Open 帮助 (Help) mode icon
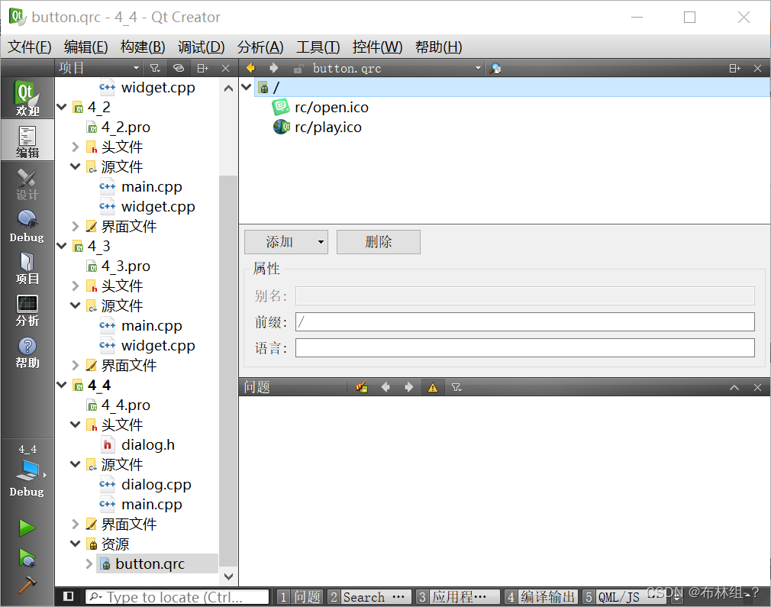Viewport: 771px width, 607px height. coord(27,351)
